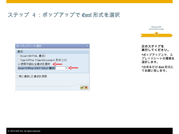Click the spreadsheet dialog title icon

[18, 46]
